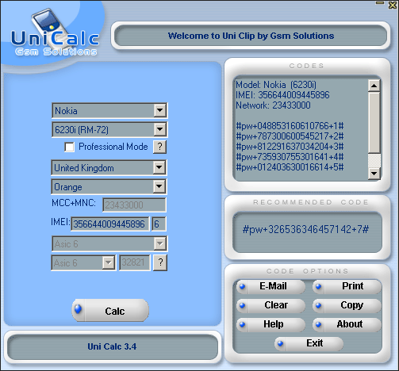Click the scroll down arrow in Codes list
399x371 pixels.
(x=374, y=174)
